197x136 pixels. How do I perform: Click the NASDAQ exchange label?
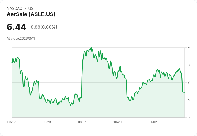[14, 9]
